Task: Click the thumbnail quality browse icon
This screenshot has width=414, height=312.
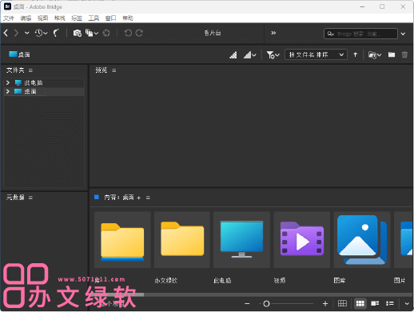Action: click(x=233, y=55)
